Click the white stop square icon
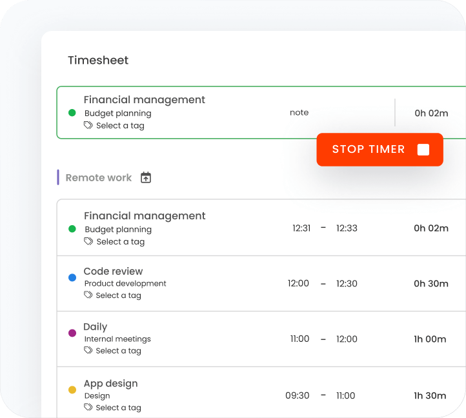Screen dimensions: 466x418 click(x=423, y=150)
